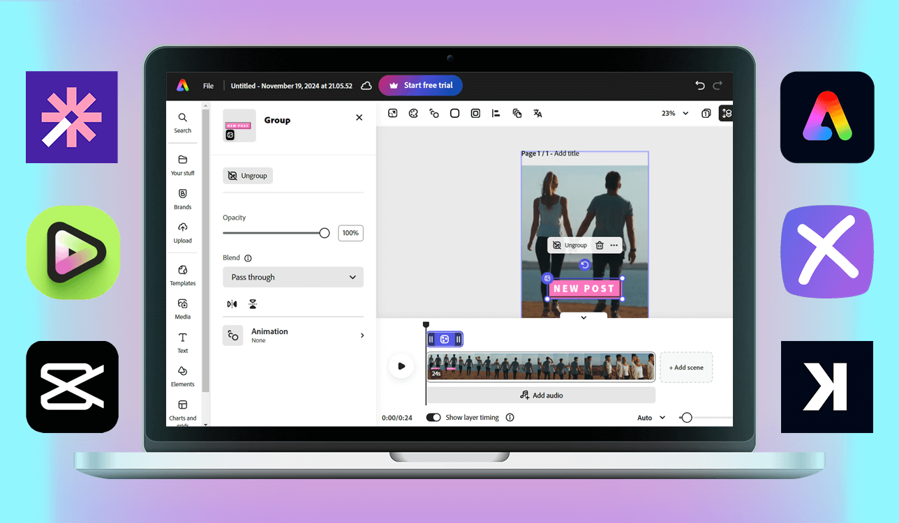Expand Animation using its right chevron
Image resolution: width=899 pixels, height=523 pixels.
pyautogui.click(x=362, y=335)
